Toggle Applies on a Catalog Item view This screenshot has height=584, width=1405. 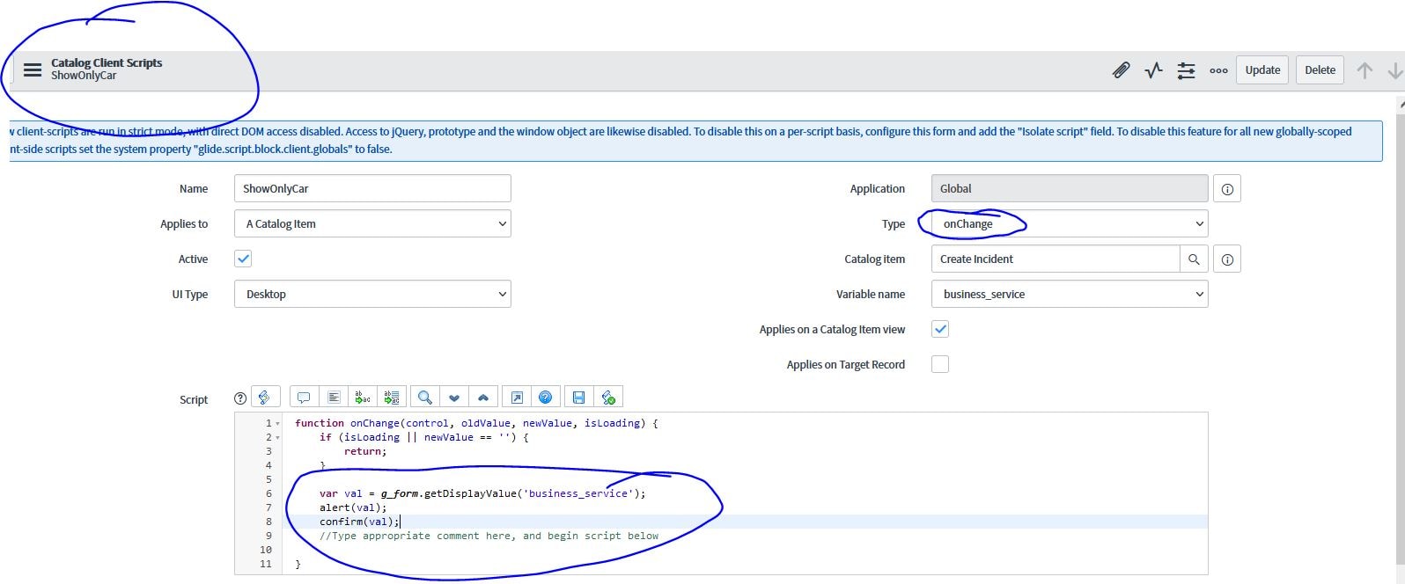(940, 329)
